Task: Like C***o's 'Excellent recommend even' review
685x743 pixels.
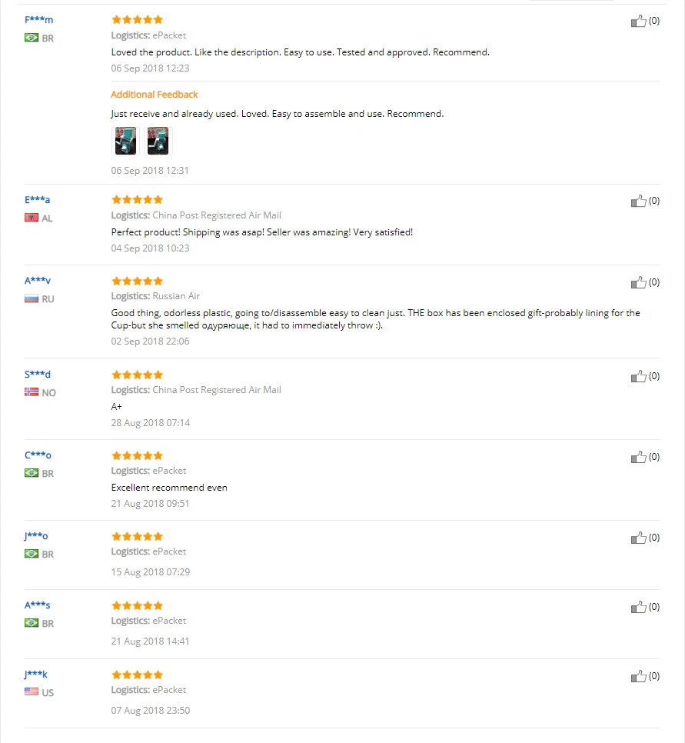Action: click(x=638, y=457)
